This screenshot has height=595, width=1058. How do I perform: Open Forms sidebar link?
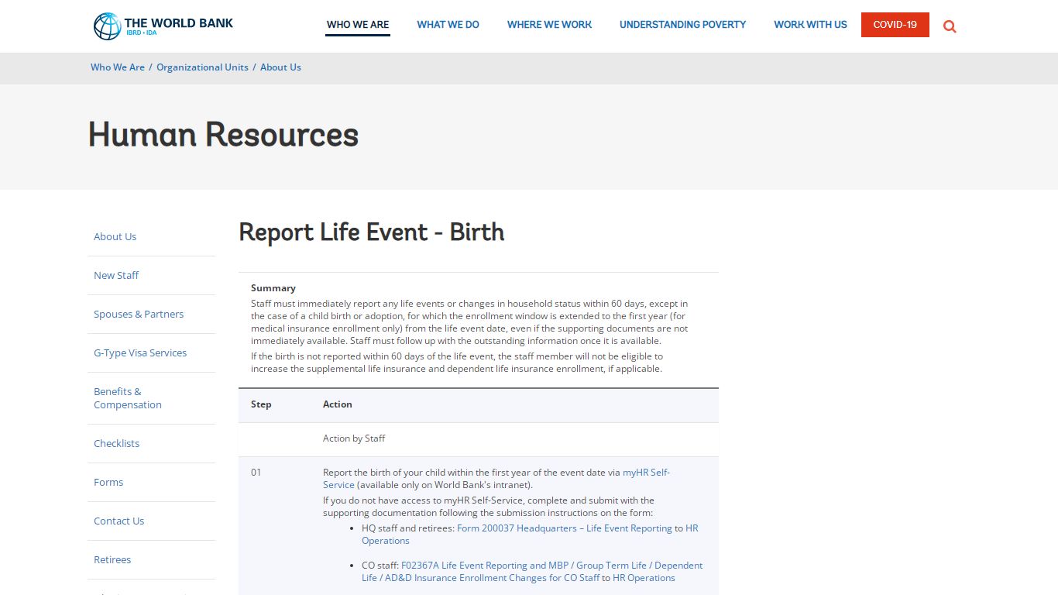[x=108, y=482]
